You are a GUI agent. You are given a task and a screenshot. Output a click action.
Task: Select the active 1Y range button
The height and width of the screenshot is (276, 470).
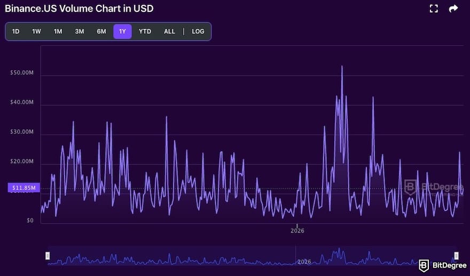point(122,31)
